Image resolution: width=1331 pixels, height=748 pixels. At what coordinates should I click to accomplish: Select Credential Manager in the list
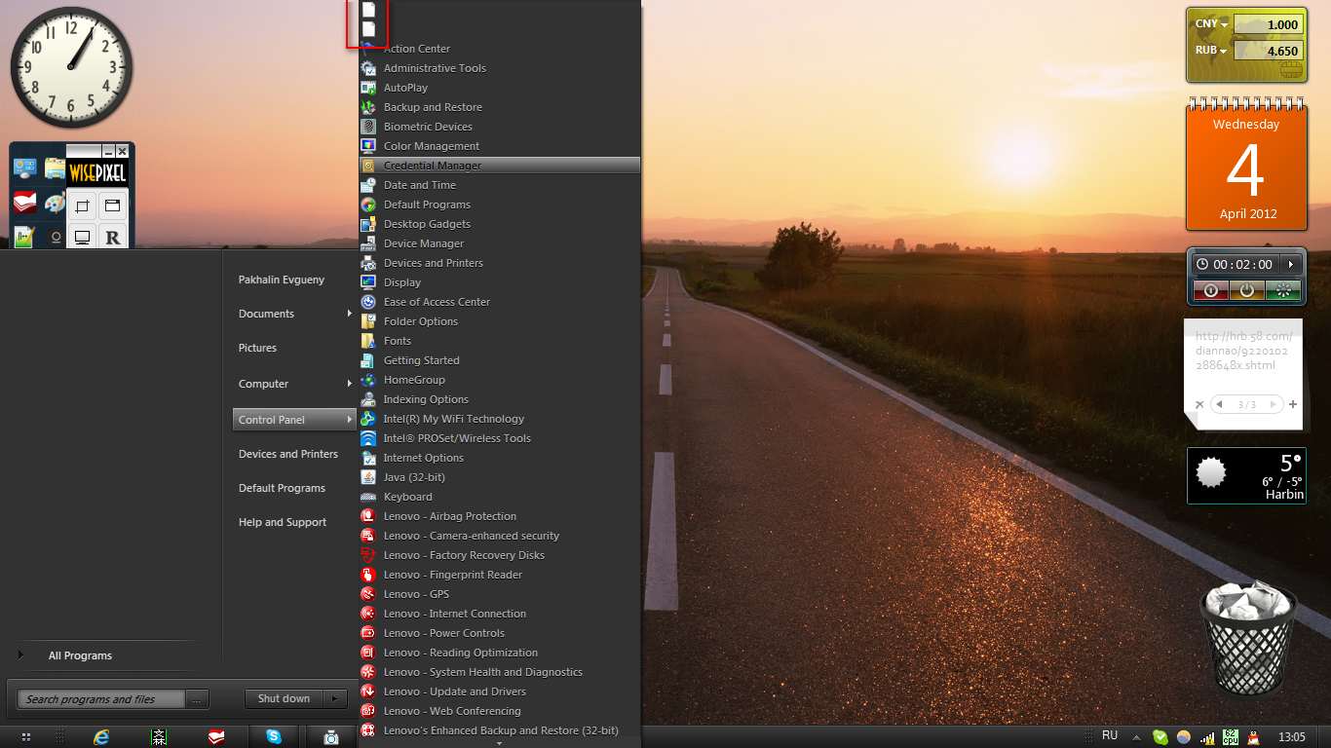click(500, 166)
